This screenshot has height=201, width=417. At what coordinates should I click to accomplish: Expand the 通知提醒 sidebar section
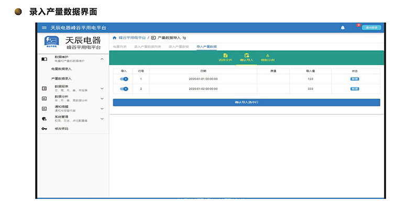[x=102, y=109]
